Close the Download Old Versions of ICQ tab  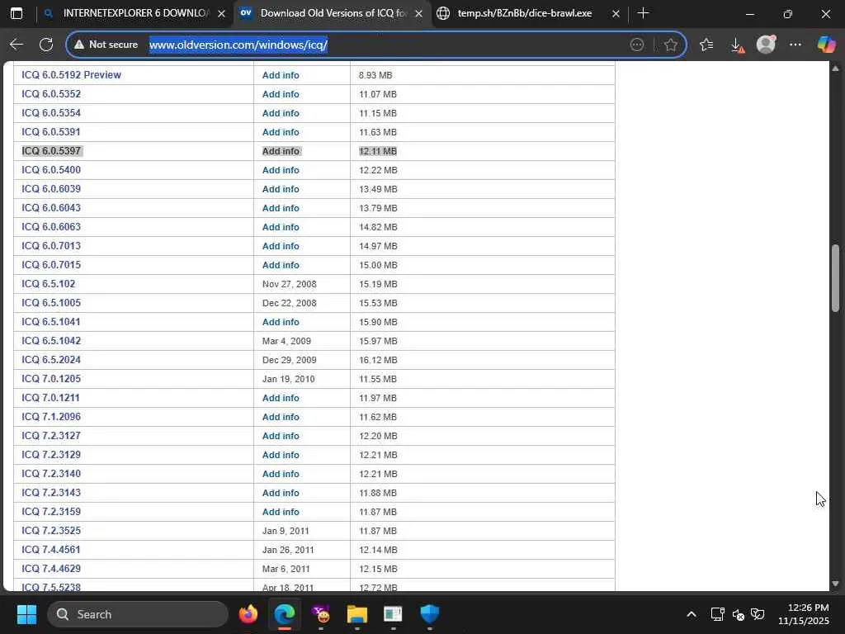418,13
